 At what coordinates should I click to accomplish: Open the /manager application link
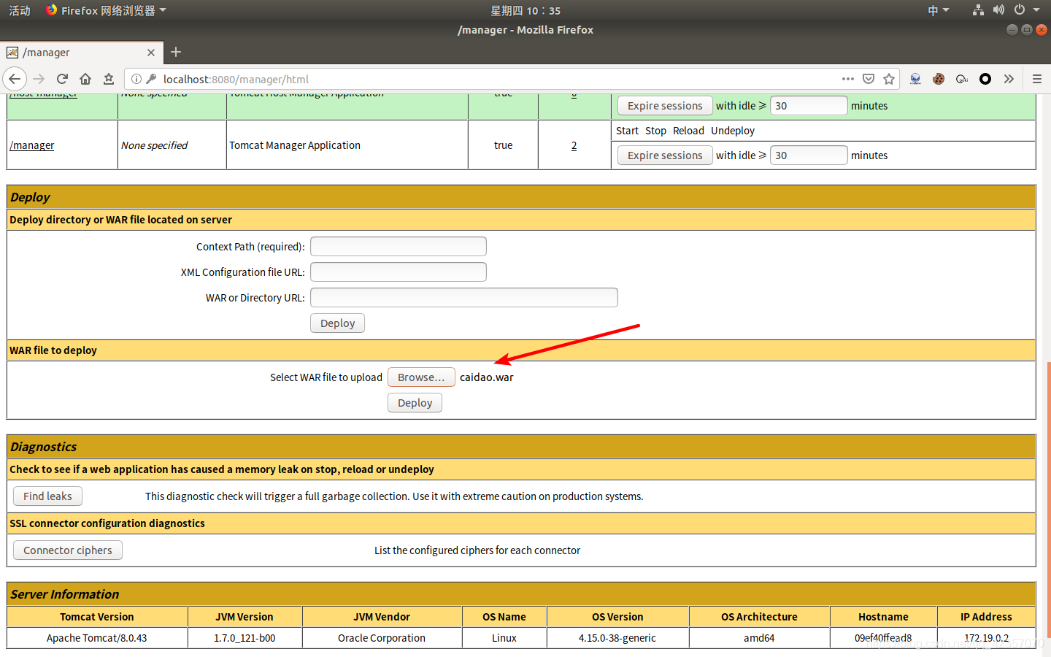click(32, 145)
